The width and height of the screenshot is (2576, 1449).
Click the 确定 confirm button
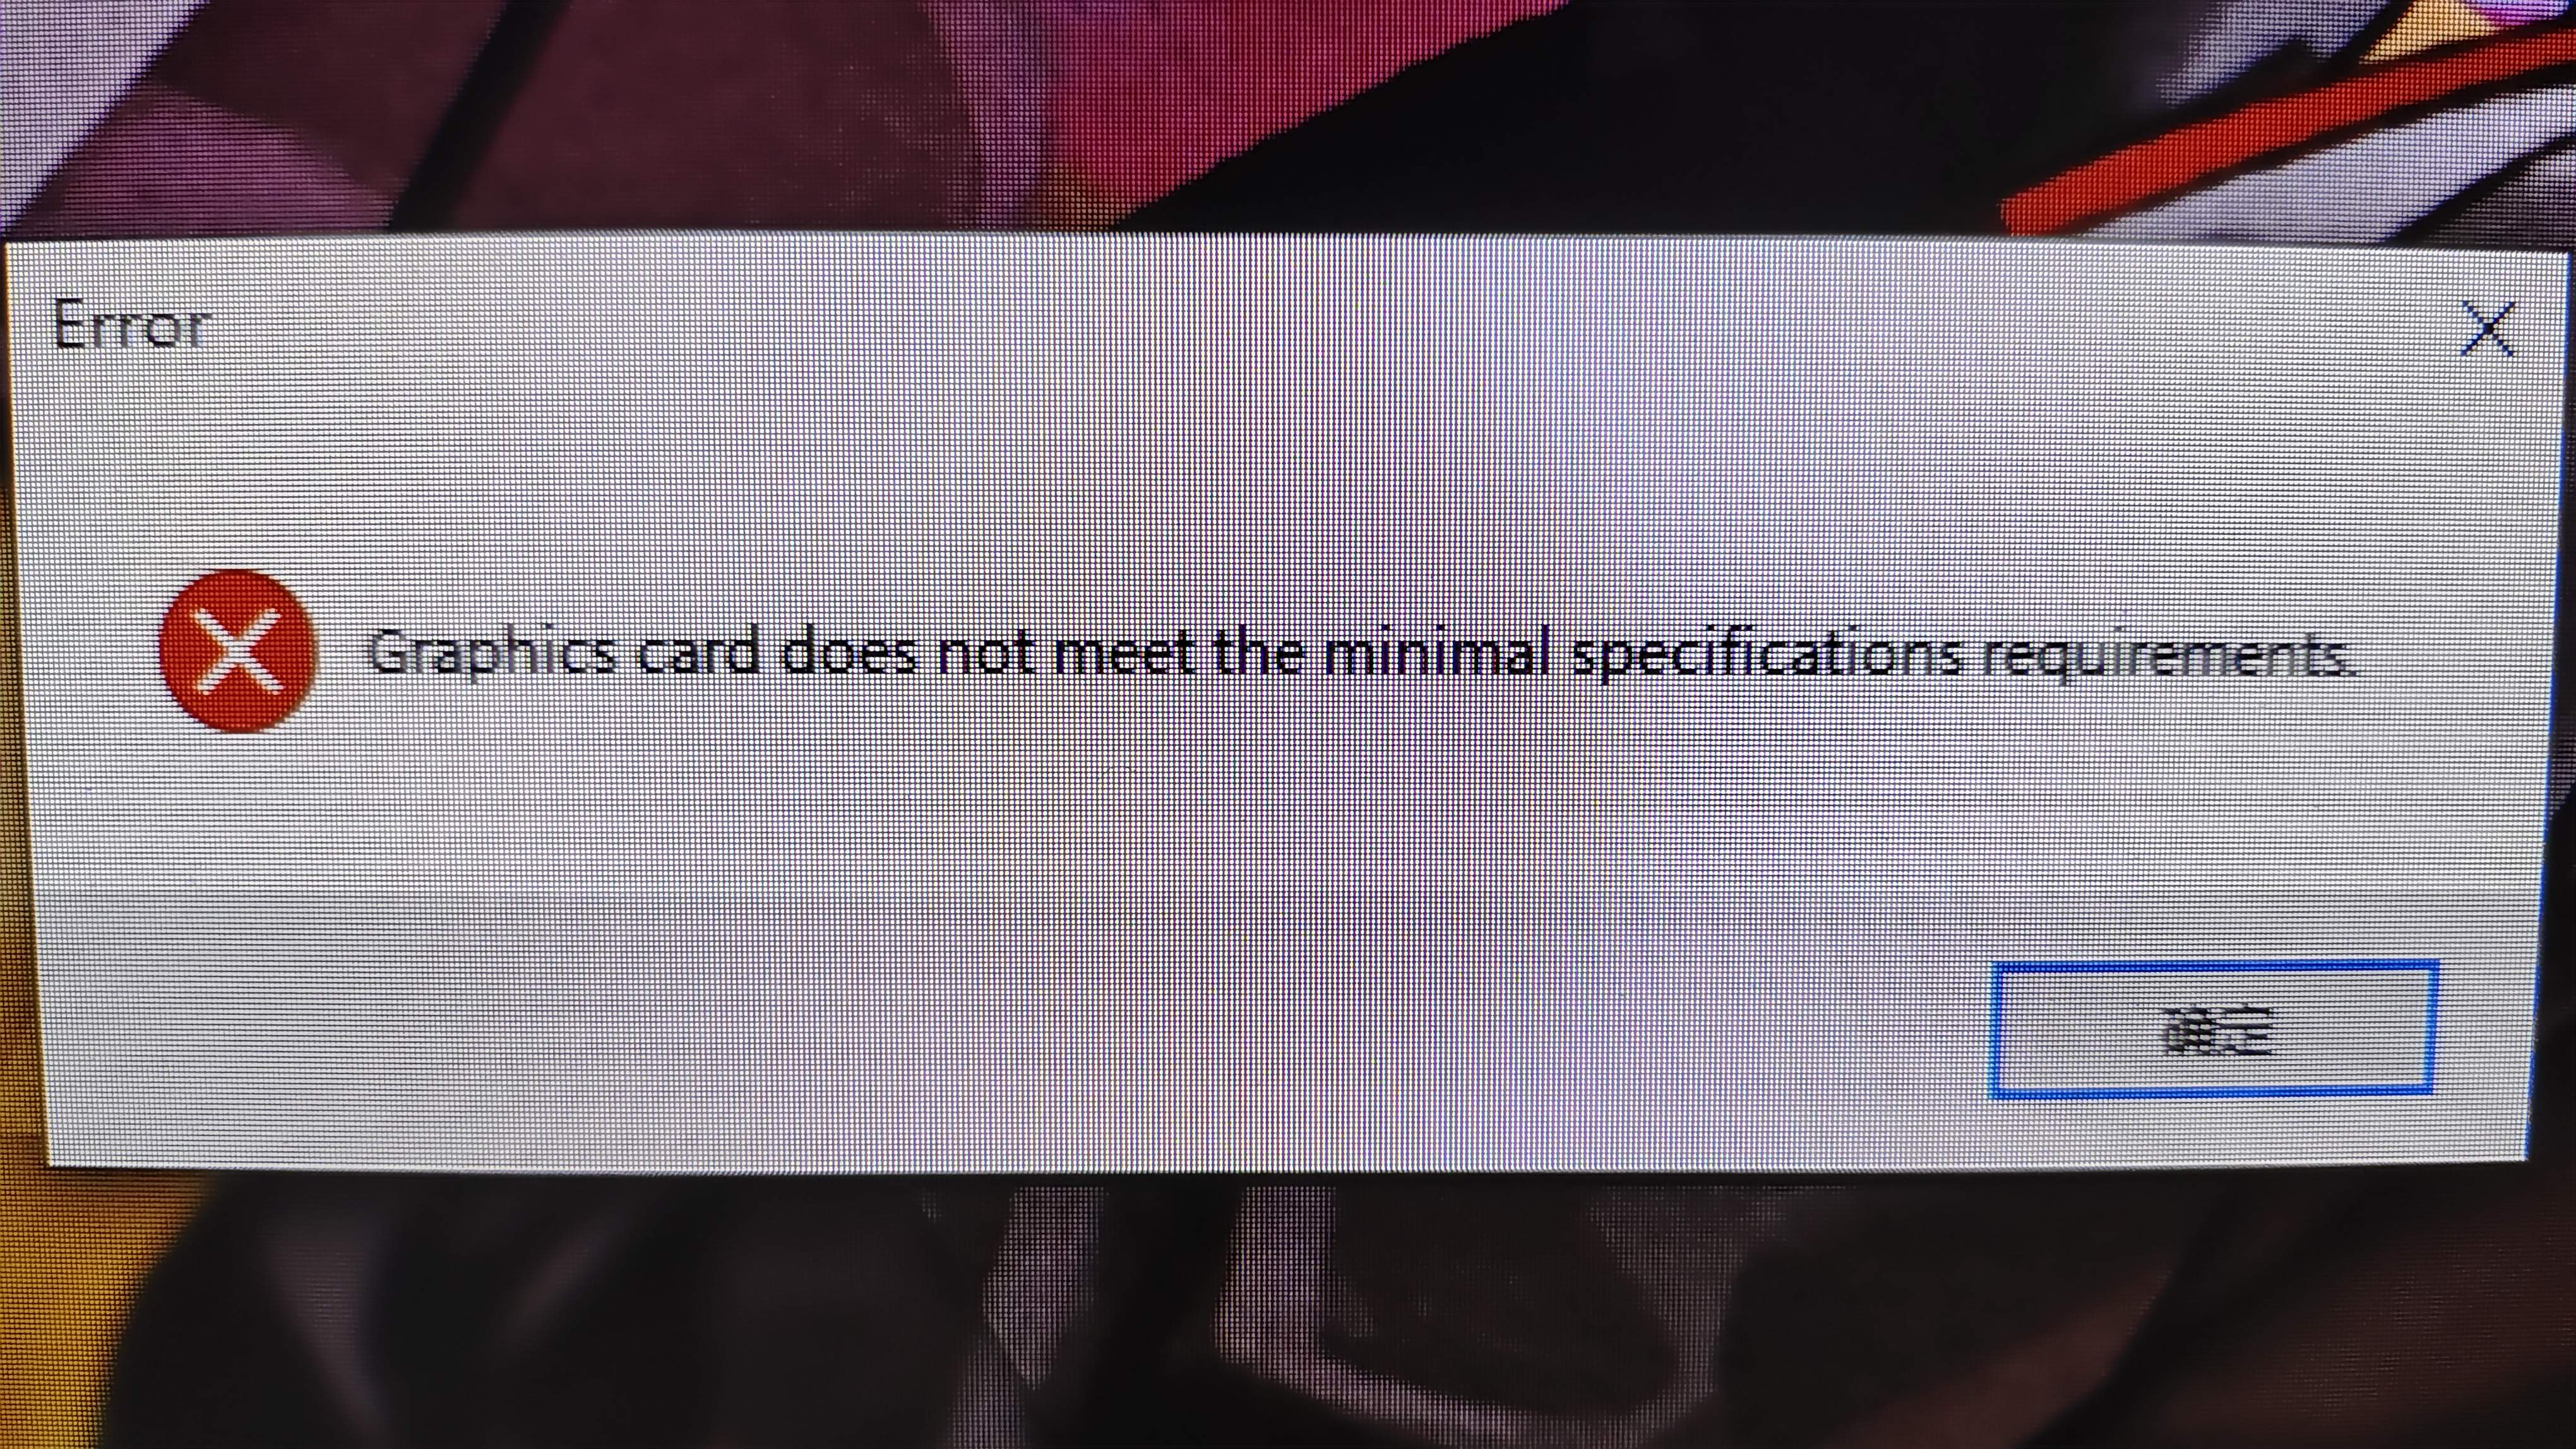[2213, 1031]
